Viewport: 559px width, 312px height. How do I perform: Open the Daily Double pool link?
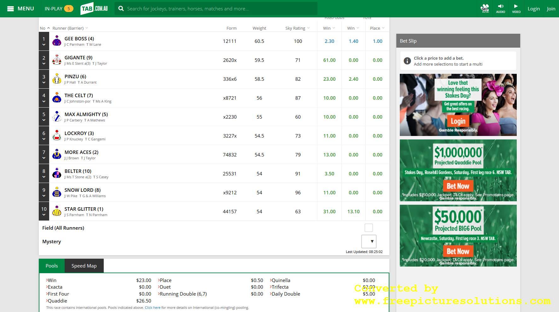tap(285, 294)
